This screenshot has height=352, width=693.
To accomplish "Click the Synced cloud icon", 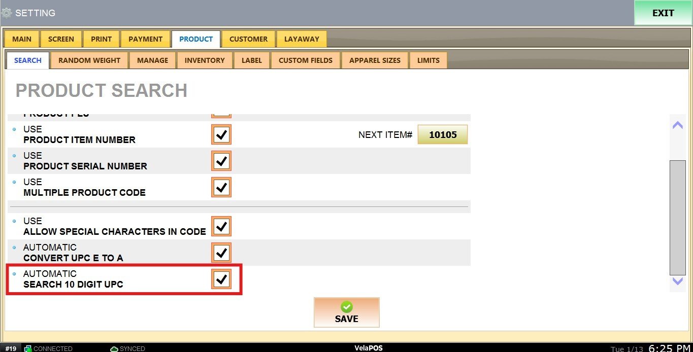I will pyautogui.click(x=114, y=348).
